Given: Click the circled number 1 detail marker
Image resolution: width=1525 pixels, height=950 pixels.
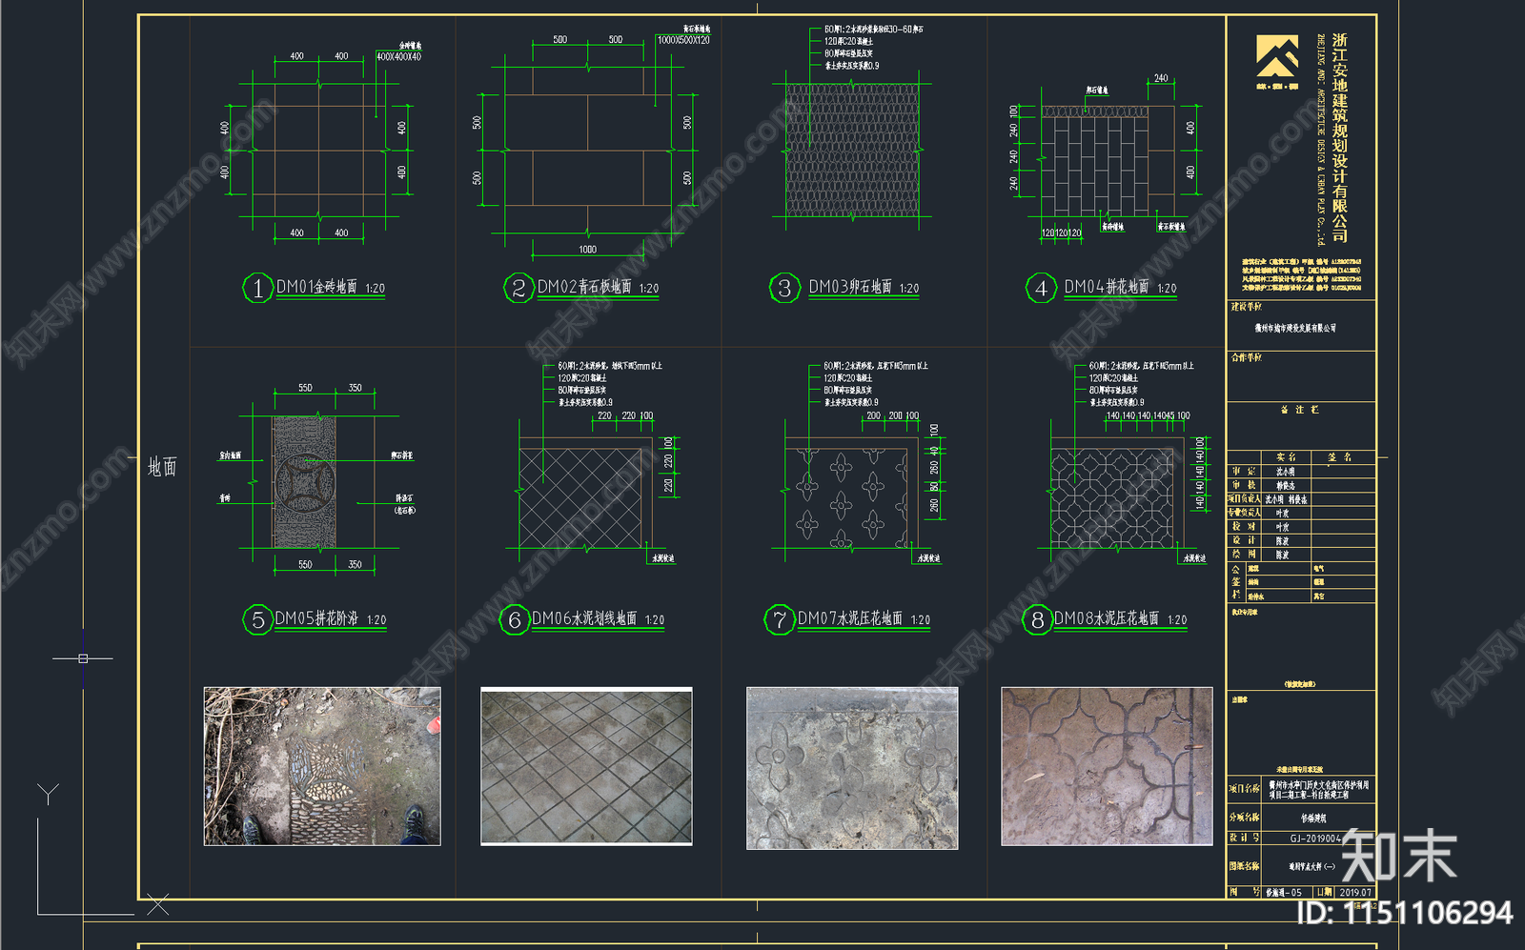Looking at the screenshot, I should click(x=257, y=288).
